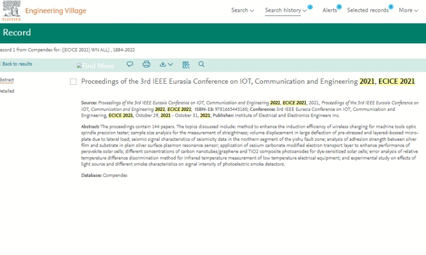Select the record checkbox beside the title
Viewport: 426px width, 255px height.
point(73,81)
